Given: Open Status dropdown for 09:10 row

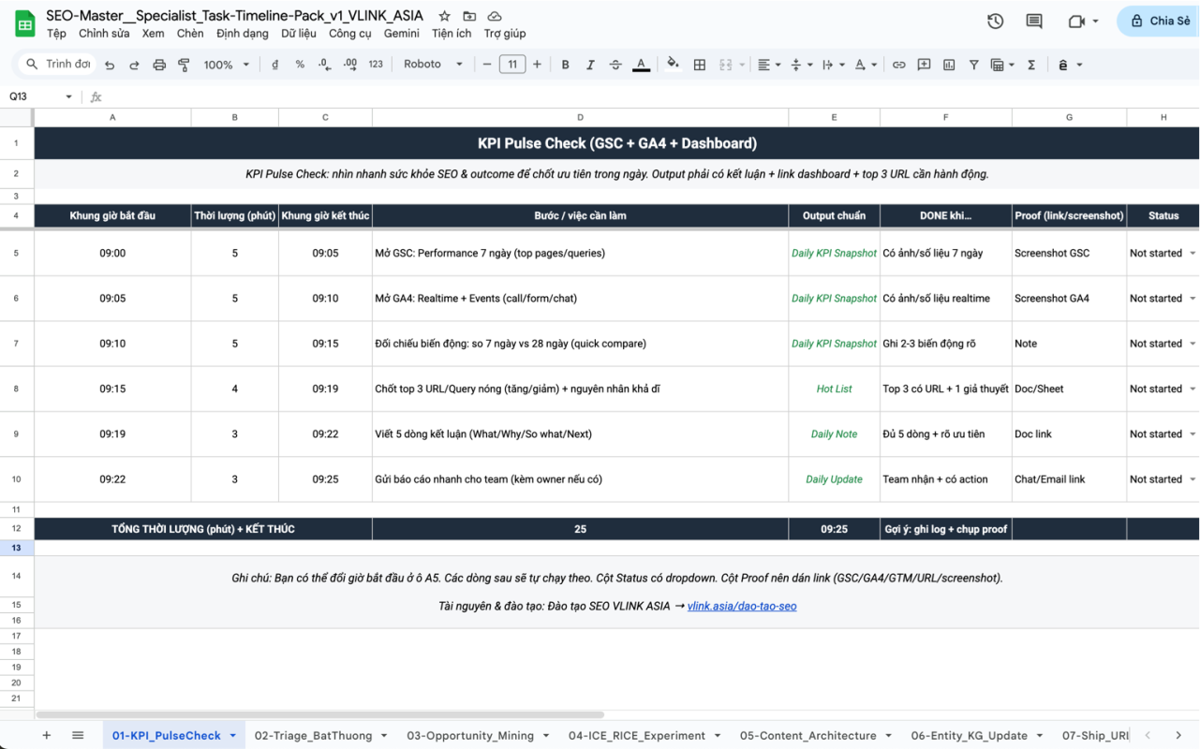Looking at the screenshot, I should pyautogui.click(x=1193, y=344).
